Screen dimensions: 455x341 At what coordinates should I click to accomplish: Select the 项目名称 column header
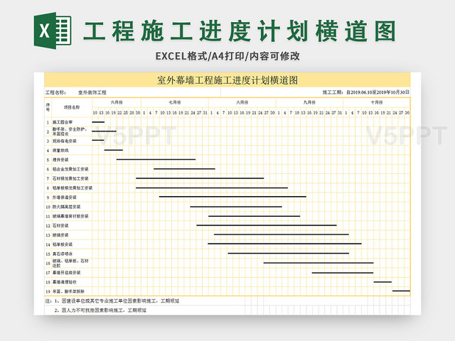(72, 107)
